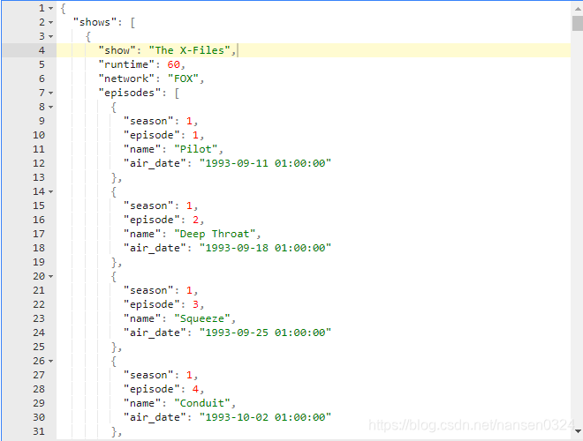Viewport: 583px width, 441px height.
Task: Click the "Conduit" episode name
Action: (x=202, y=403)
